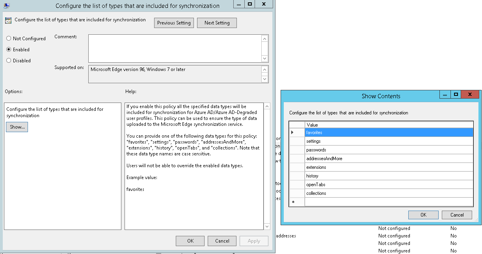
Task: Open the Show... list editor button
Action: point(17,127)
